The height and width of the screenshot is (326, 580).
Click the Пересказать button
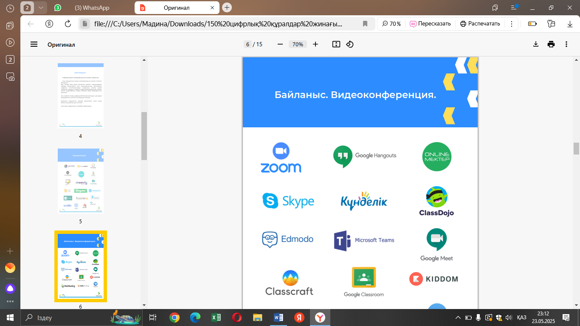click(430, 24)
